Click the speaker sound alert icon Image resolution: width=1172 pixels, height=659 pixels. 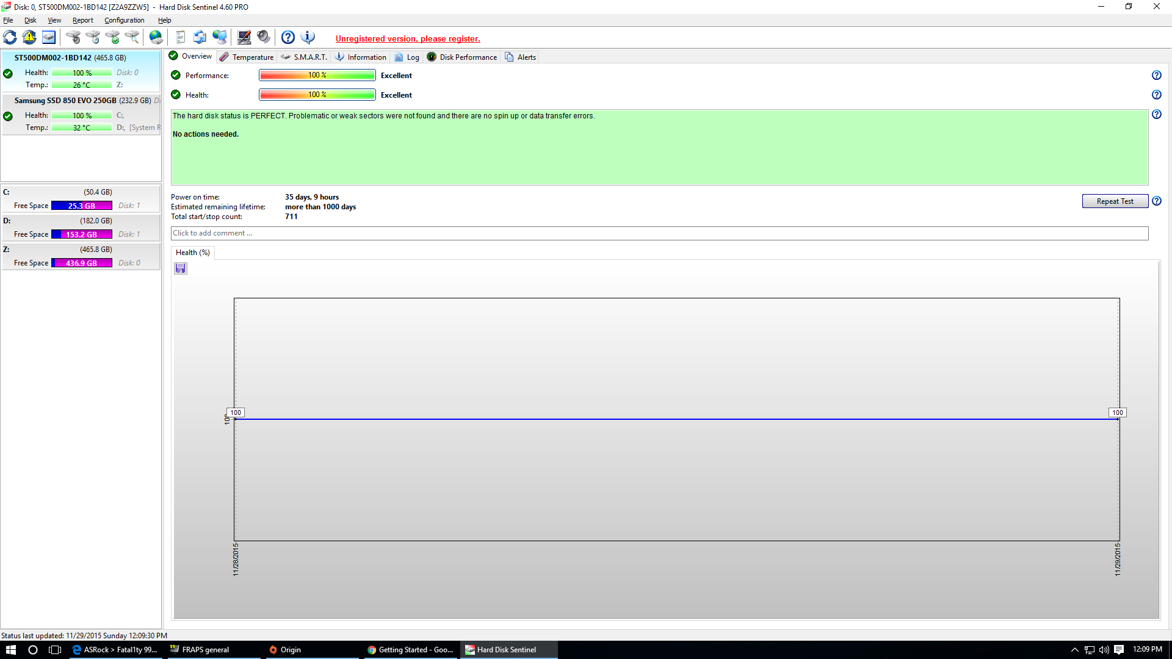[x=264, y=37]
